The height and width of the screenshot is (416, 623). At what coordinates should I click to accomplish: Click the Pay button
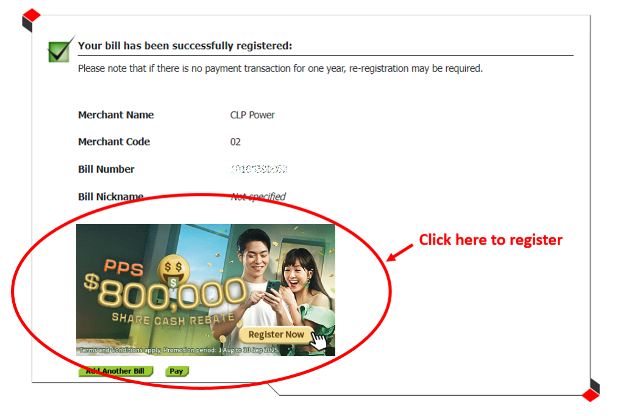tap(177, 371)
